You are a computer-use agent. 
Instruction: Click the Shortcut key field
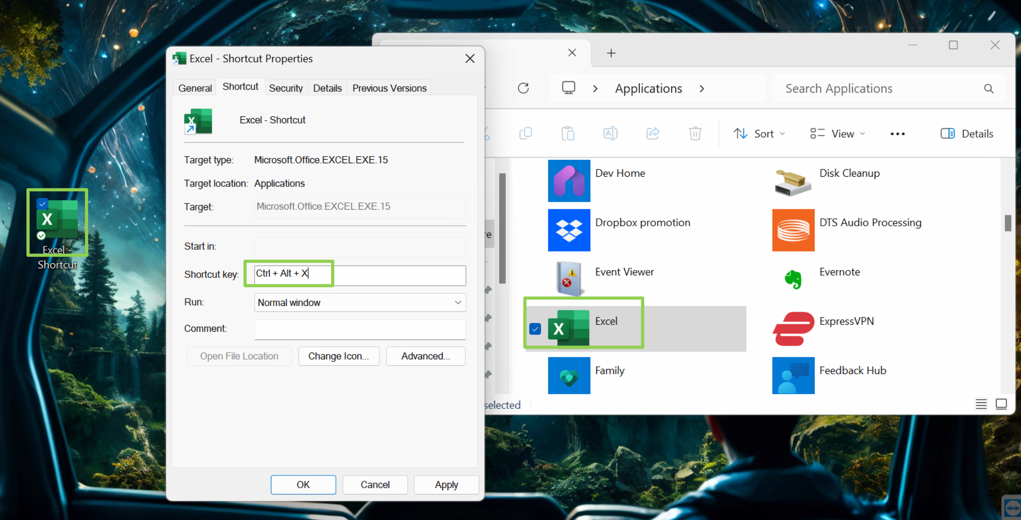[x=360, y=275]
